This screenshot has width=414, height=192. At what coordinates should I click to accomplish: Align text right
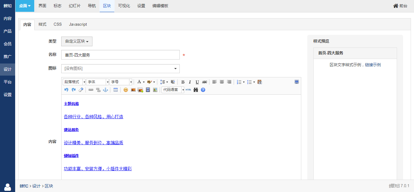[x=229, y=82]
